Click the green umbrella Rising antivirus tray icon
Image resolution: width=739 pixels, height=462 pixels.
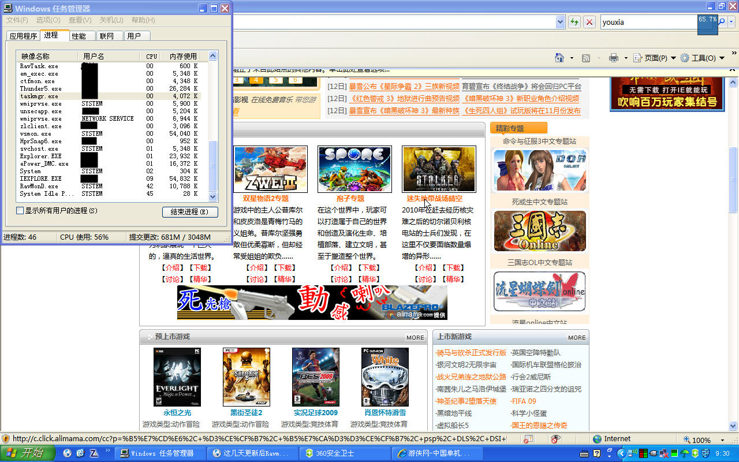[x=685, y=453]
